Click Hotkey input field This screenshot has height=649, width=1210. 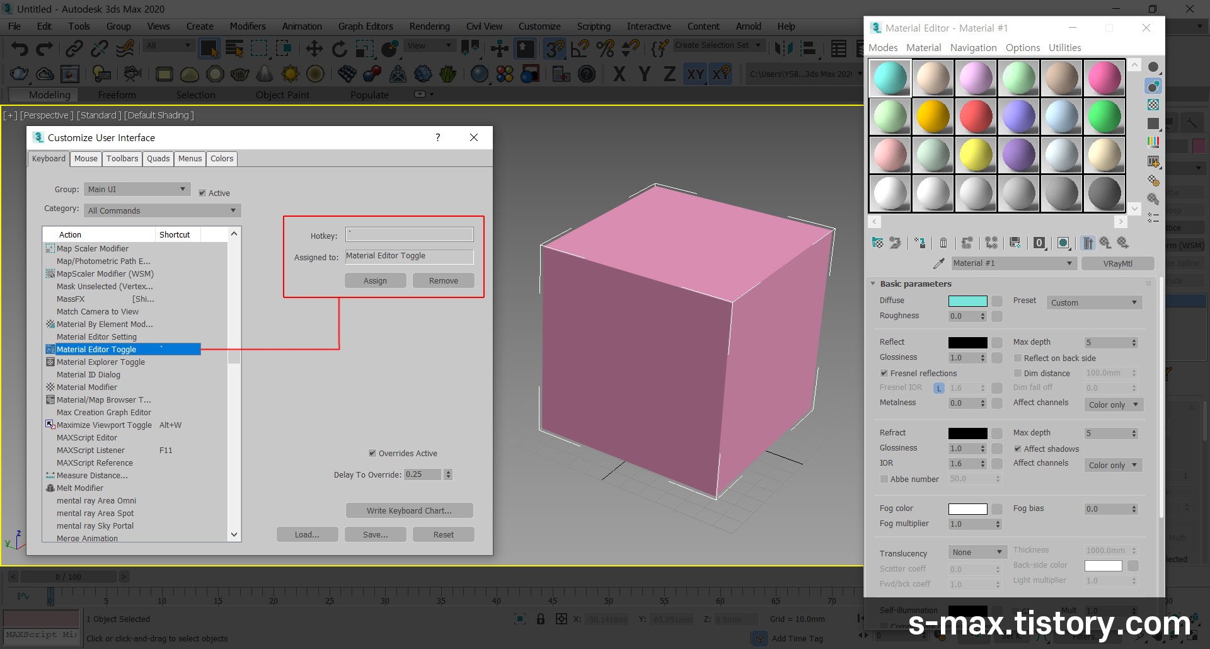(x=409, y=234)
